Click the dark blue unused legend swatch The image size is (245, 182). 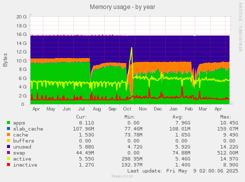[x=8, y=146]
